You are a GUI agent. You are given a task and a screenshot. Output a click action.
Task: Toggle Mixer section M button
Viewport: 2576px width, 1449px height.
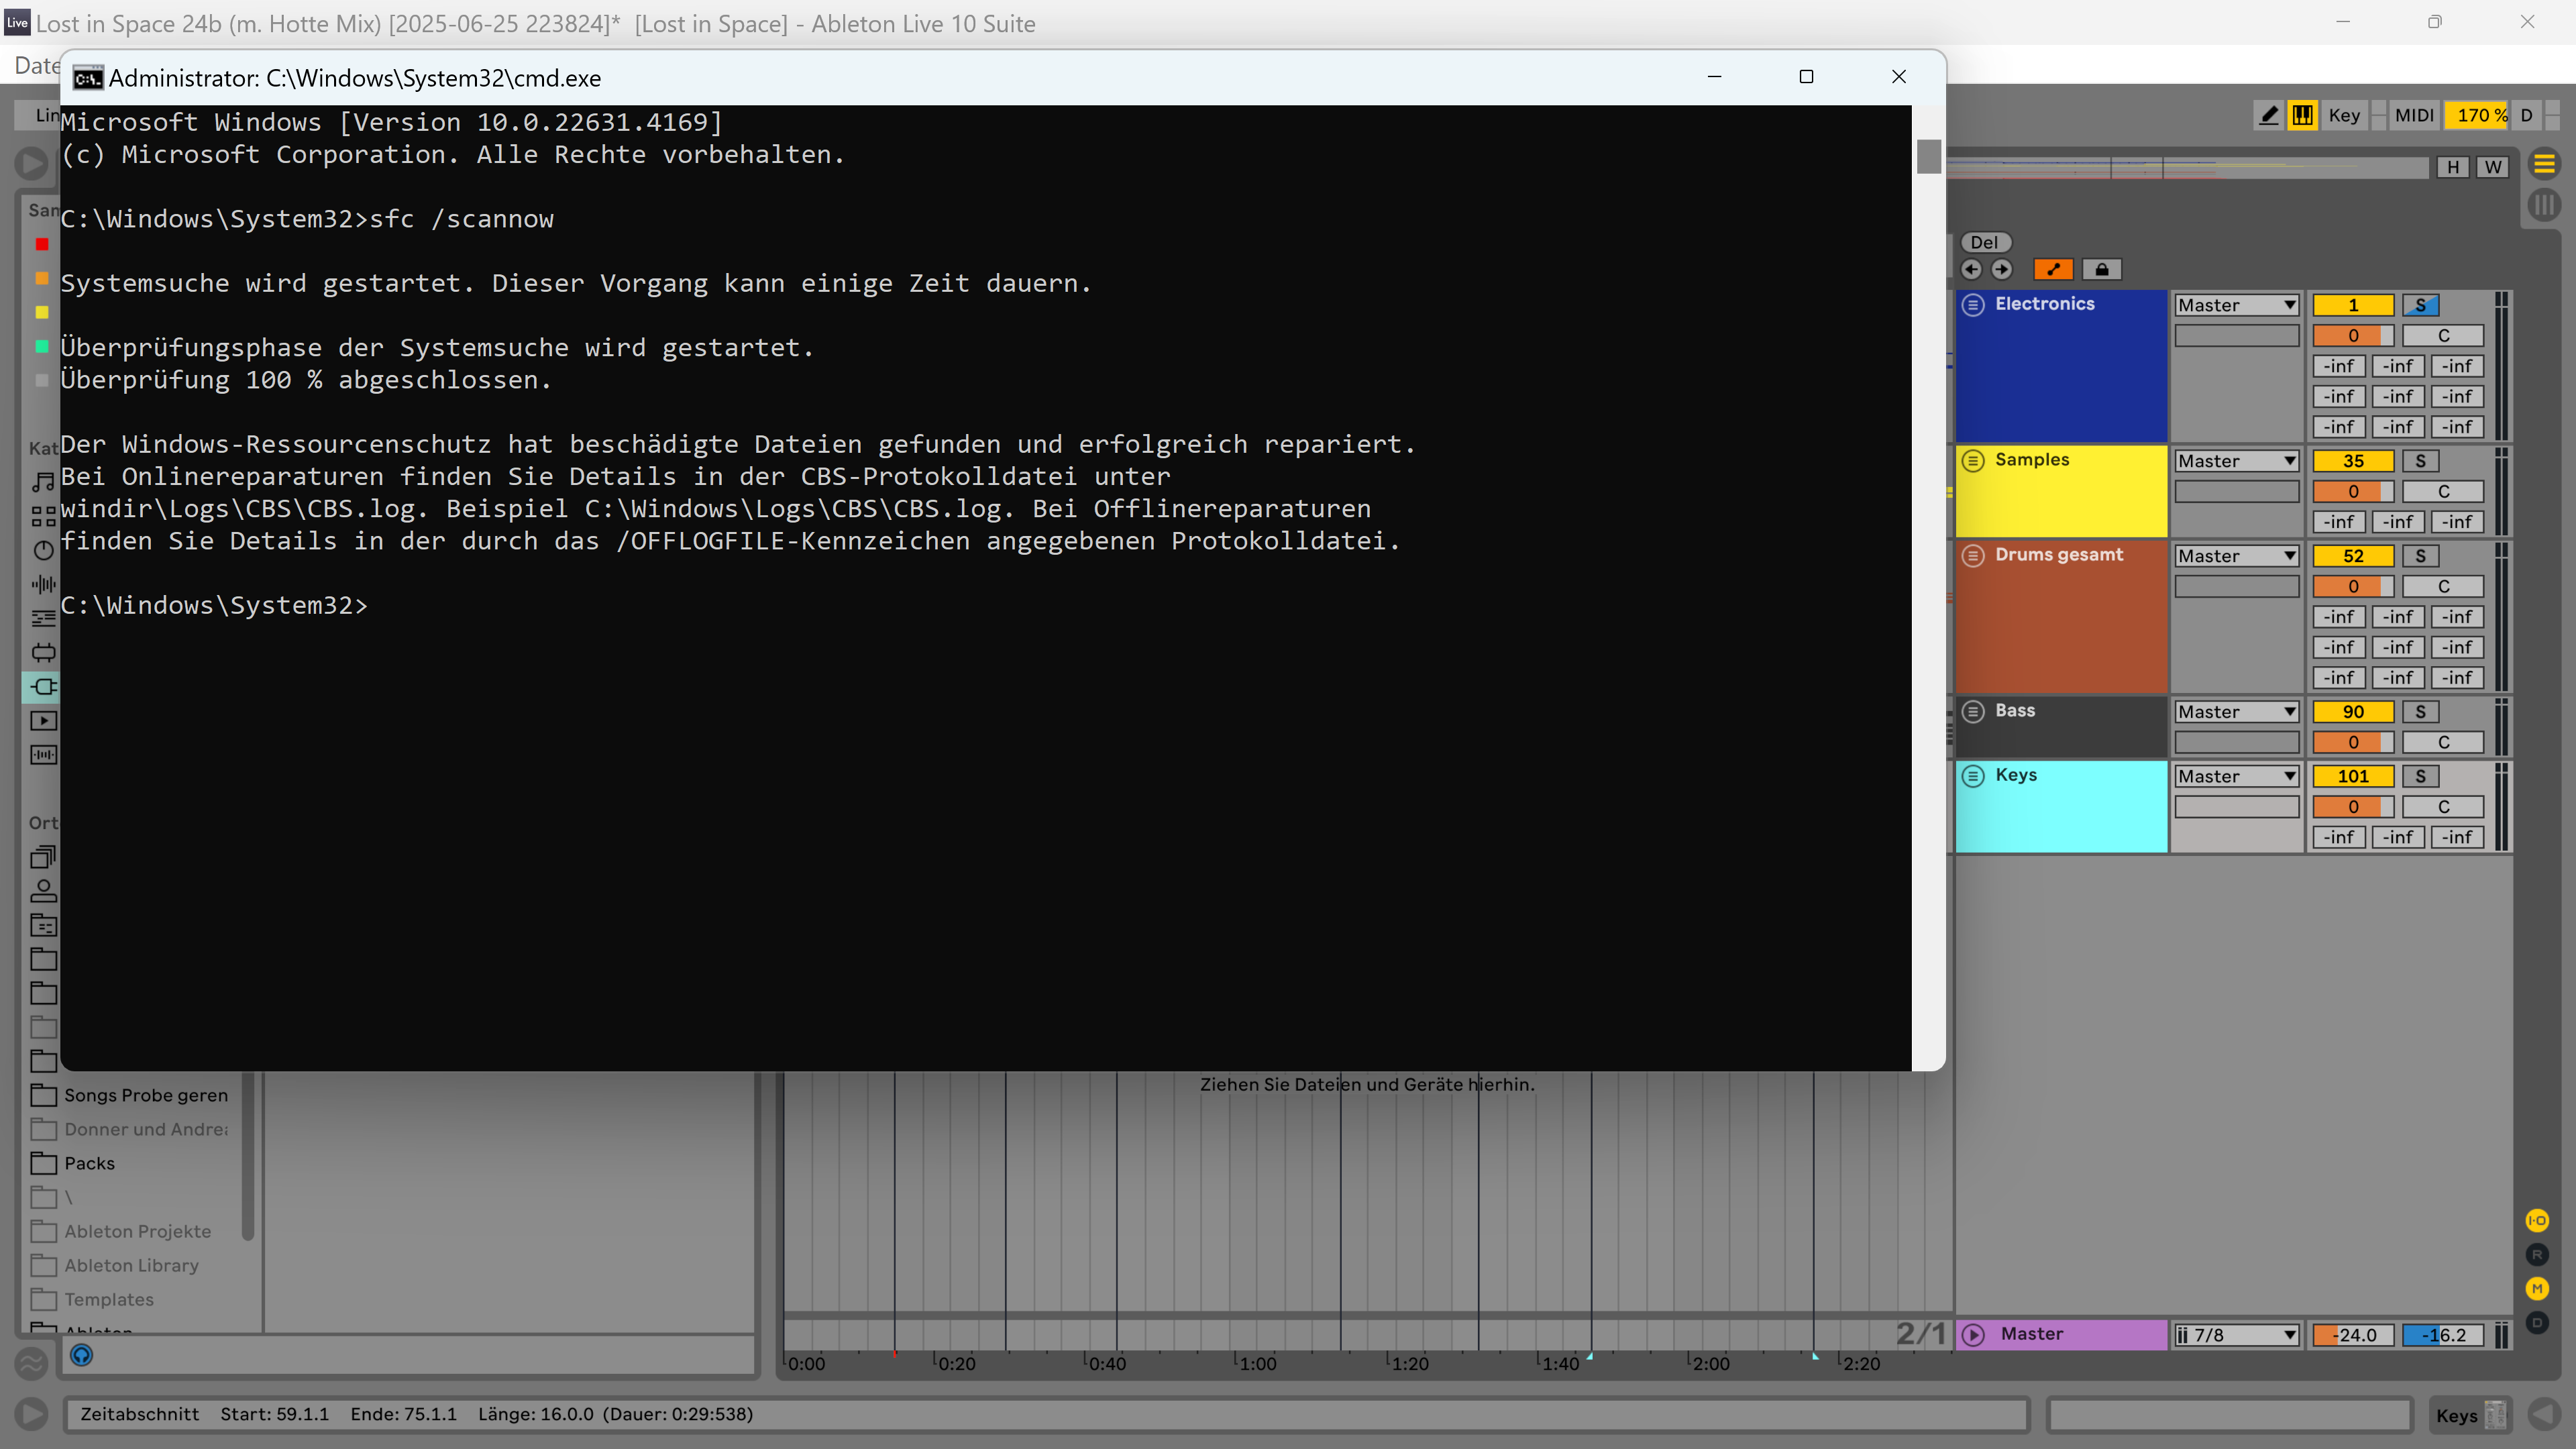pos(2537,1289)
